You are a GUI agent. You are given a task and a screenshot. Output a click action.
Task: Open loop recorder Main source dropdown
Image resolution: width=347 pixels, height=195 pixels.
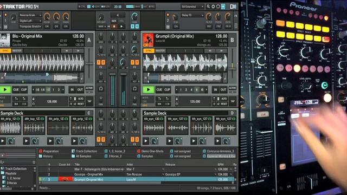point(102,27)
